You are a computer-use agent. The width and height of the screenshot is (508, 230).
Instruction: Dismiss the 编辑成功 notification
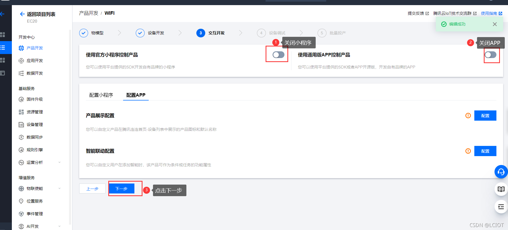[495, 24]
